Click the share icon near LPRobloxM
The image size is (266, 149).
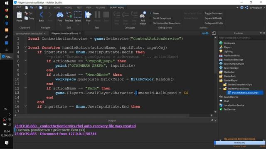[x=246, y=7]
